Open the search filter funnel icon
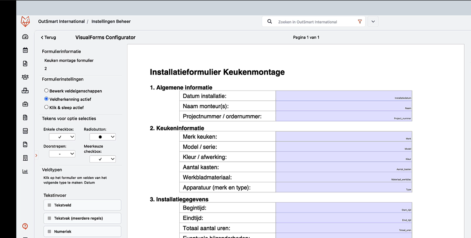The height and width of the screenshot is (238, 471). [x=359, y=21]
